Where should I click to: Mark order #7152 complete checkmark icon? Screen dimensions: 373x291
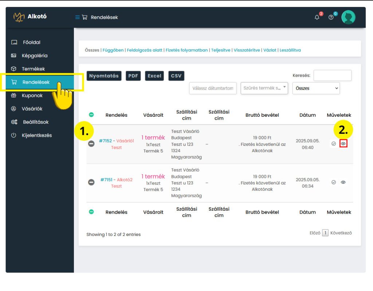coord(334,144)
